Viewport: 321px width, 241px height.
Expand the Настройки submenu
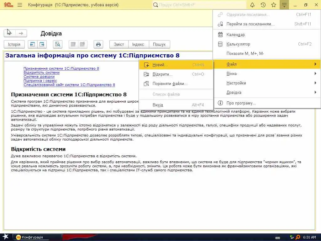coord(267,83)
